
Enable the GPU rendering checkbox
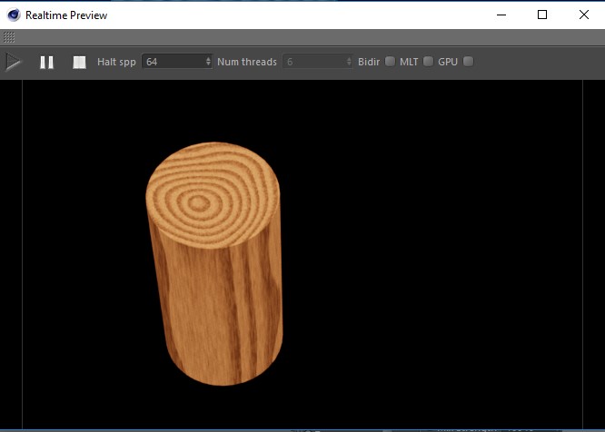click(x=468, y=62)
